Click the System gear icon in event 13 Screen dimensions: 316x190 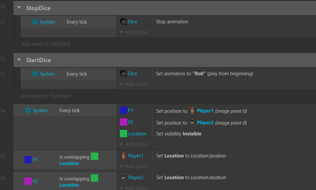click(x=35, y=74)
